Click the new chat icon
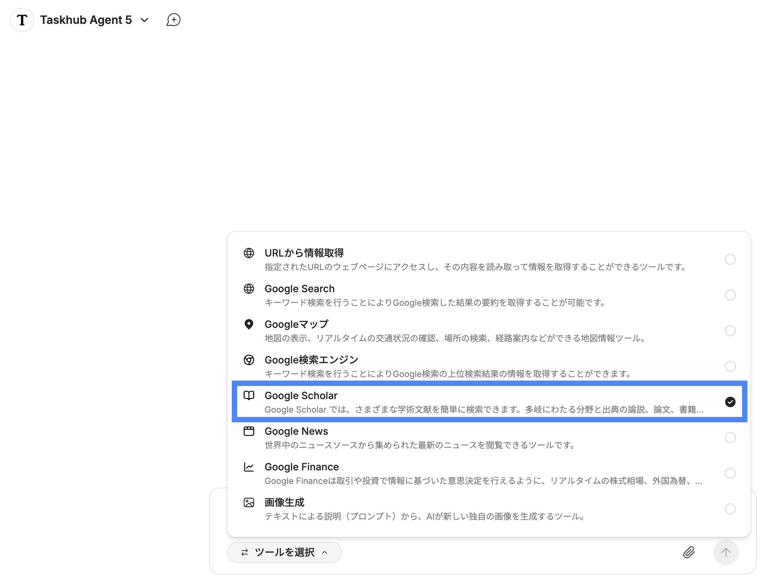 173,20
